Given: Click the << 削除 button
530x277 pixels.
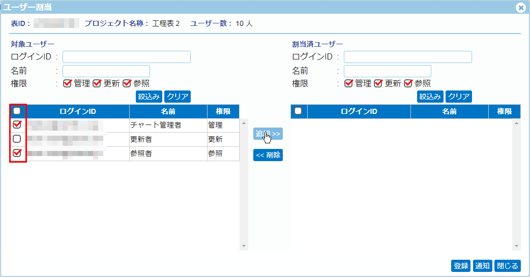Looking at the screenshot, I should point(268,155).
